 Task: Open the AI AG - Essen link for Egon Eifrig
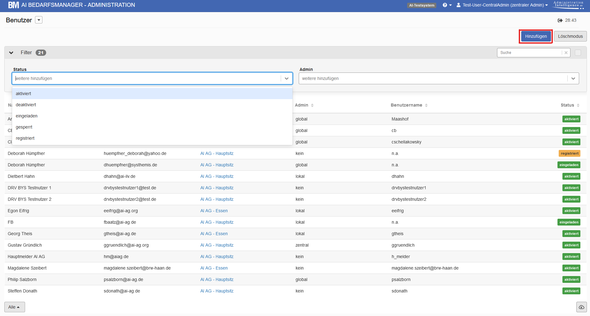tap(214, 211)
